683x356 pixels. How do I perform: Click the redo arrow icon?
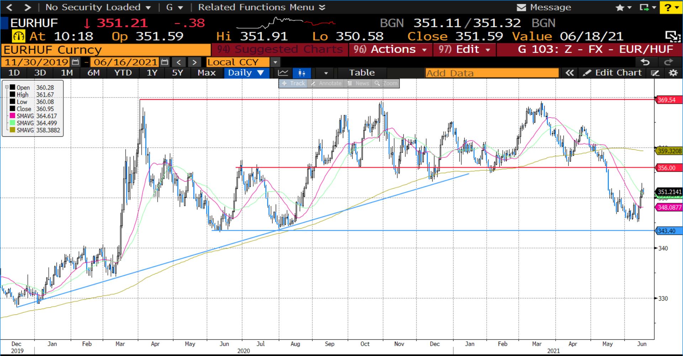(669, 62)
